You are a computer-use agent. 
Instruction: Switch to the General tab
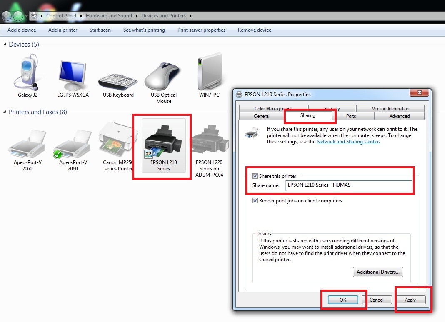262,116
